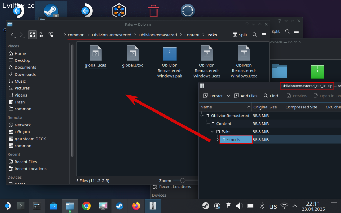This screenshot has width=341, height=213.
Task: Open search in background Dolphin window
Action: point(287,31)
